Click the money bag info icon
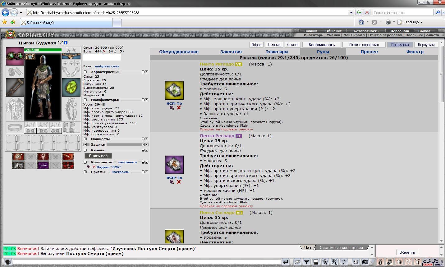This screenshot has width=445, height=267. click(x=380, y=262)
